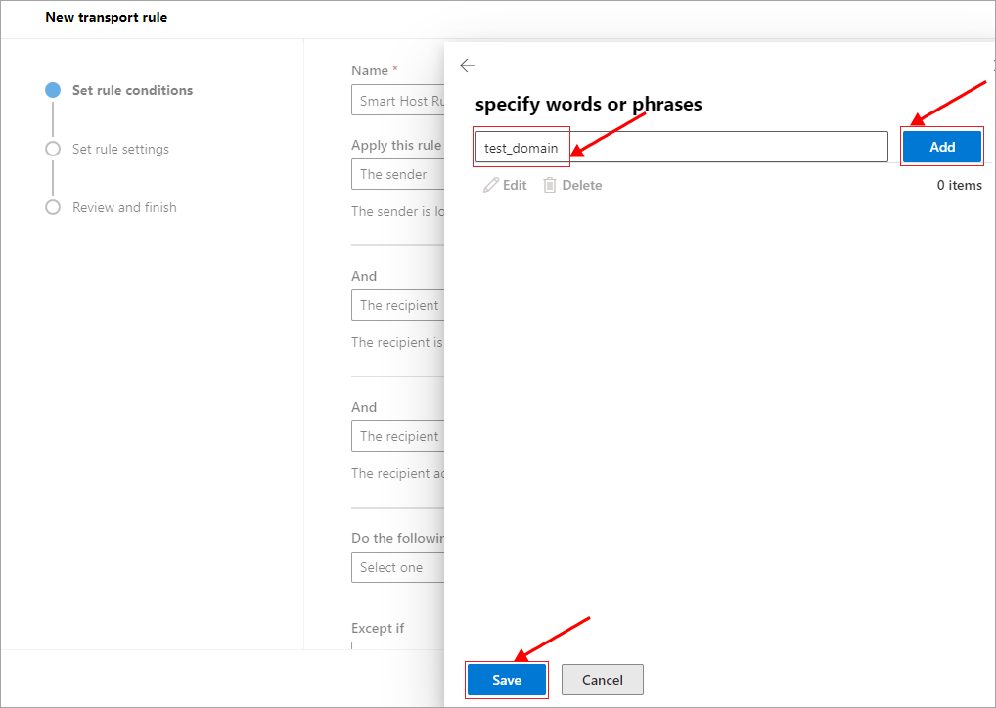Cancel the words or phrases panel
996x708 pixels.
click(x=603, y=680)
